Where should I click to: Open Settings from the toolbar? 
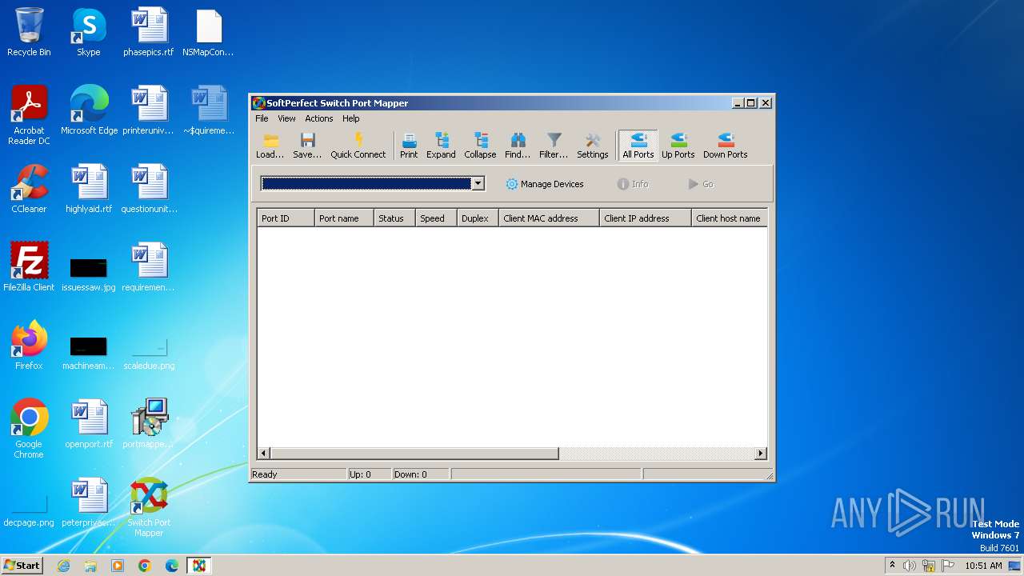(x=593, y=146)
